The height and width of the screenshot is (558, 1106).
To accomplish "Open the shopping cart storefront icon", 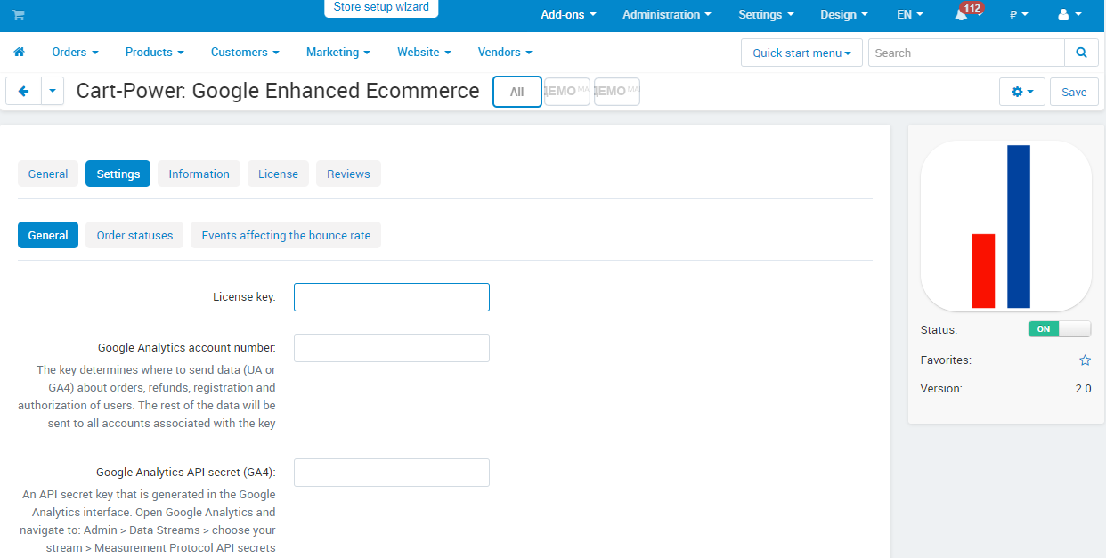I will point(19,14).
